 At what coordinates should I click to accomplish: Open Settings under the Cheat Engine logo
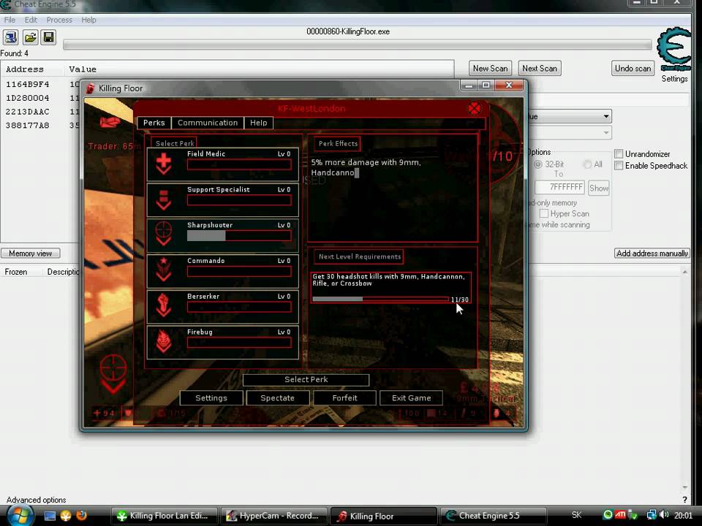(674, 79)
